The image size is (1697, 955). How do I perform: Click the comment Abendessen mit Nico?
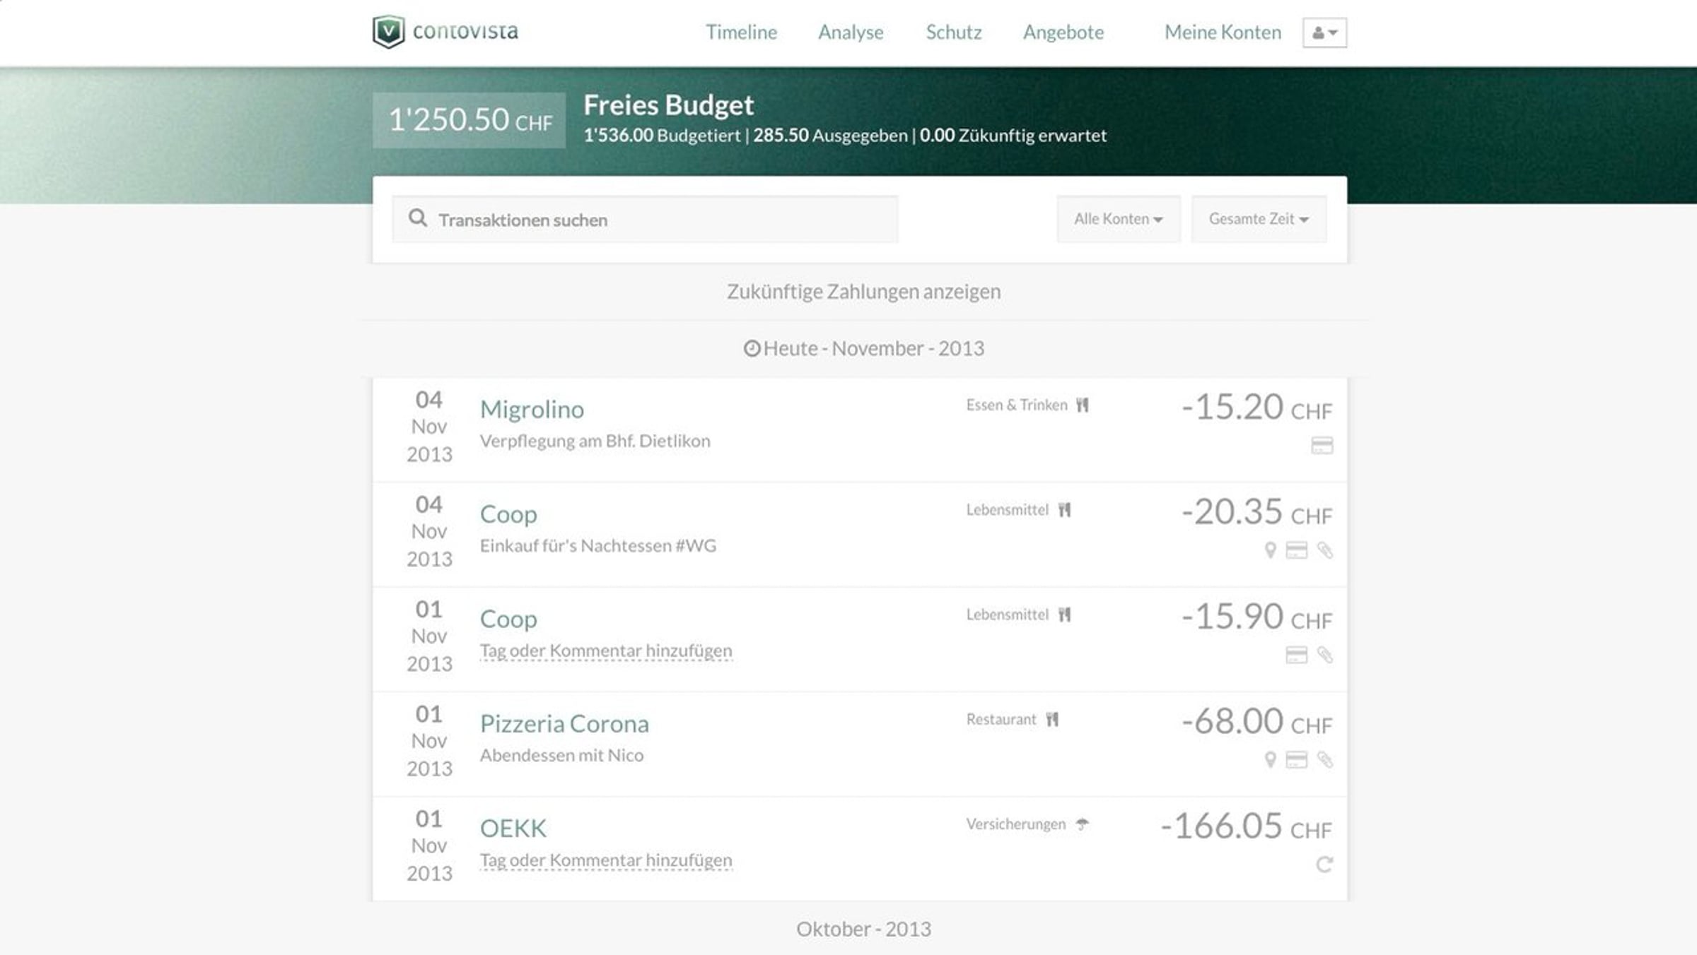pyautogui.click(x=561, y=755)
